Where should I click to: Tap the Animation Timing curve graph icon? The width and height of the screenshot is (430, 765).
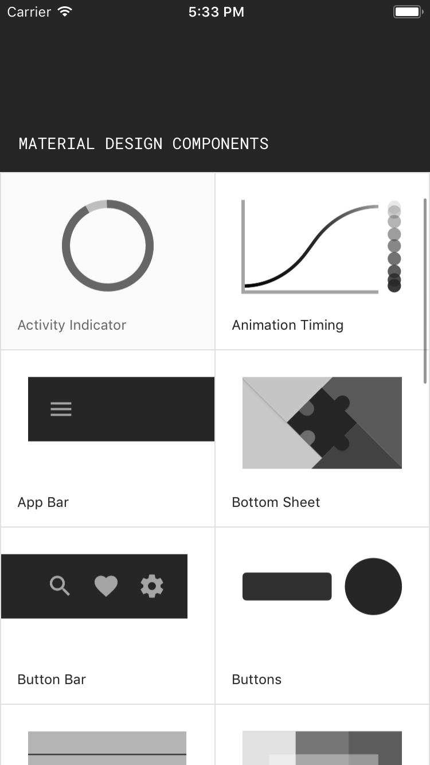pos(322,246)
